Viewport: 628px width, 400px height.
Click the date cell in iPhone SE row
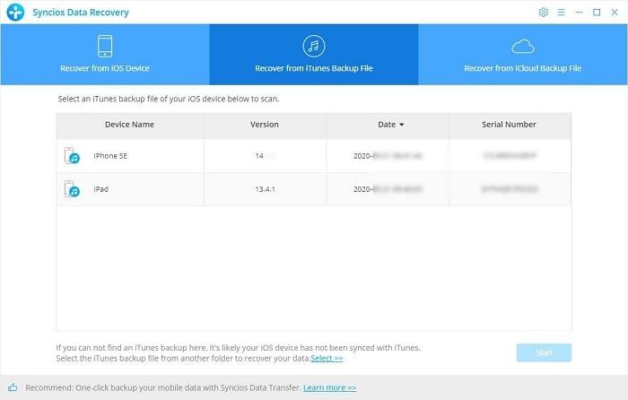pyautogui.click(x=388, y=156)
